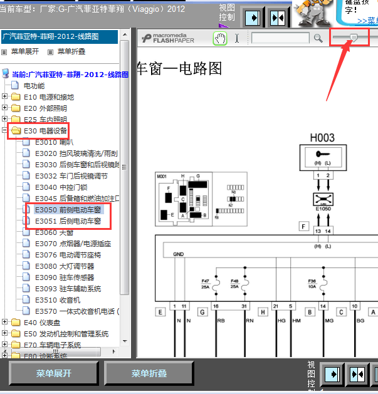The image size is (378, 394).
Task: Open E3020 挡风玻璃清洗/雨刮 diagram
Action: (76, 153)
